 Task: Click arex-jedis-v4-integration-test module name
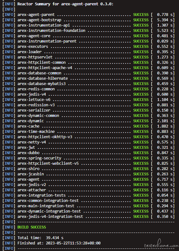coord(50,216)
